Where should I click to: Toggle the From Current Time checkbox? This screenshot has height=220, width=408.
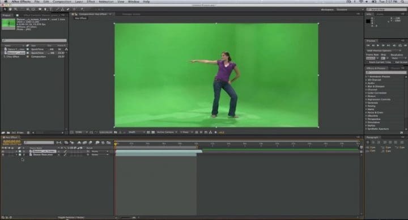point(367,62)
